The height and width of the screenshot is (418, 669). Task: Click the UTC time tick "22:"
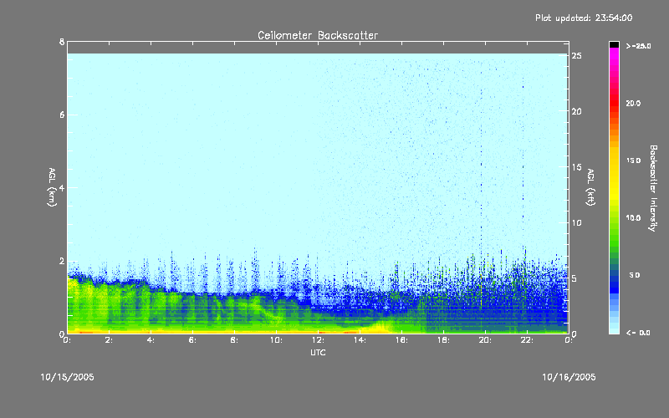tap(527, 340)
